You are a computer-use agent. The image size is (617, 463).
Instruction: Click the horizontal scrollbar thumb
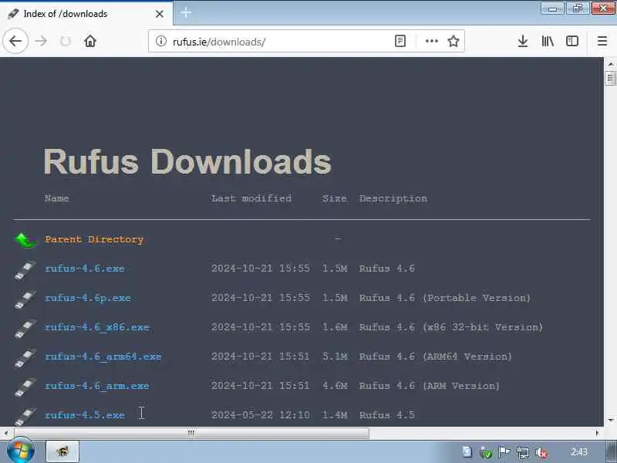(191, 433)
